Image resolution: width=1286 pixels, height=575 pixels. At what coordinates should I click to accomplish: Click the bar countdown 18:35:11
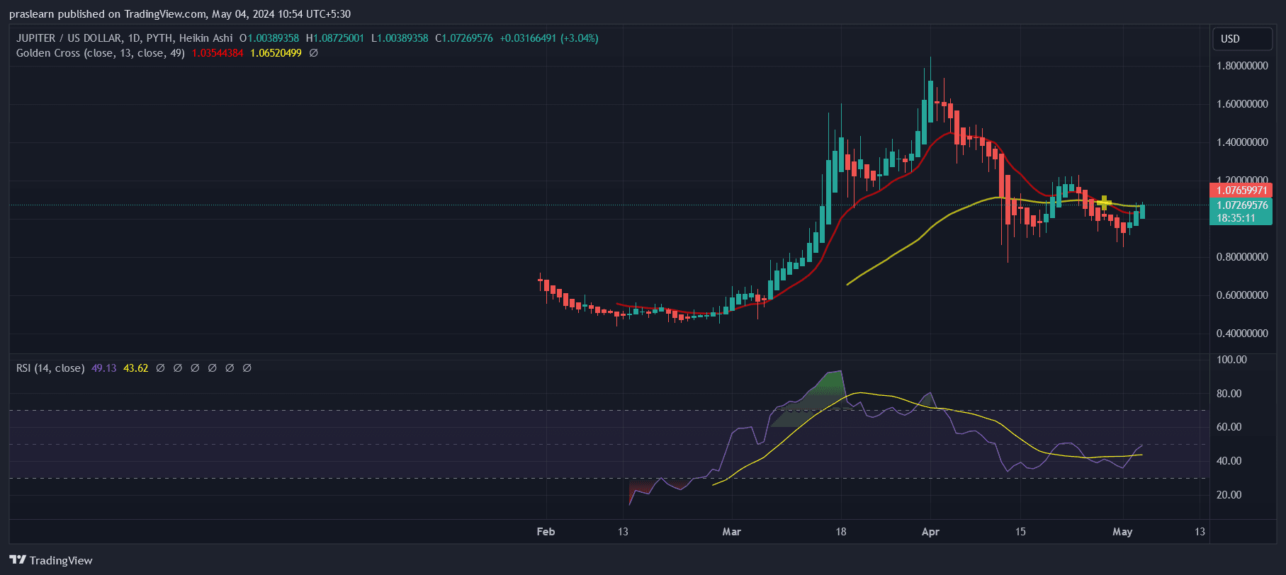(1236, 218)
